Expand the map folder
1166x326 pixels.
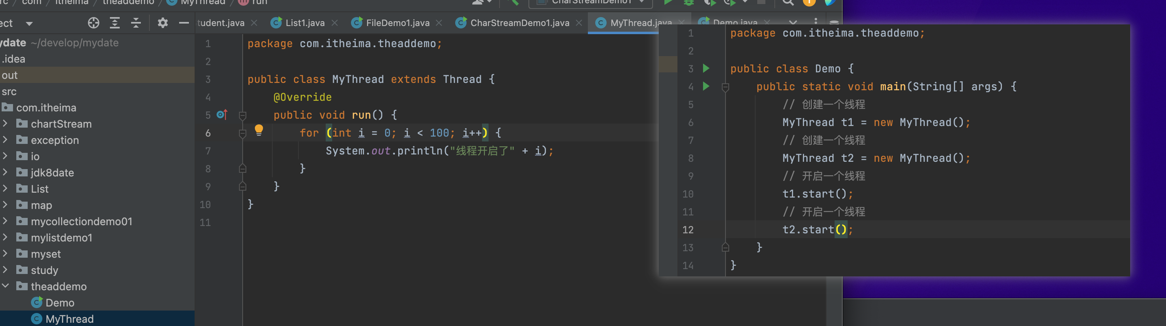click(x=5, y=205)
